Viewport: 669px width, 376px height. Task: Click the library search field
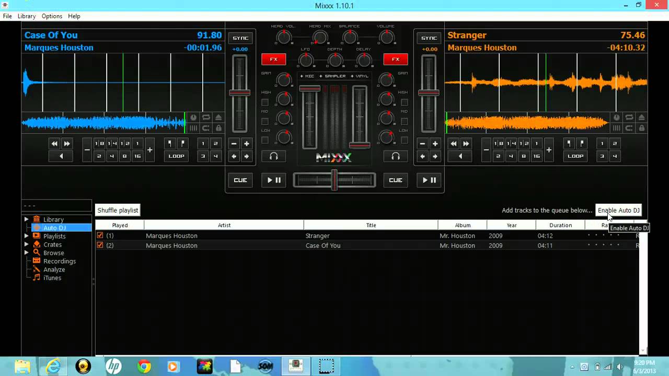click(56, 206)
